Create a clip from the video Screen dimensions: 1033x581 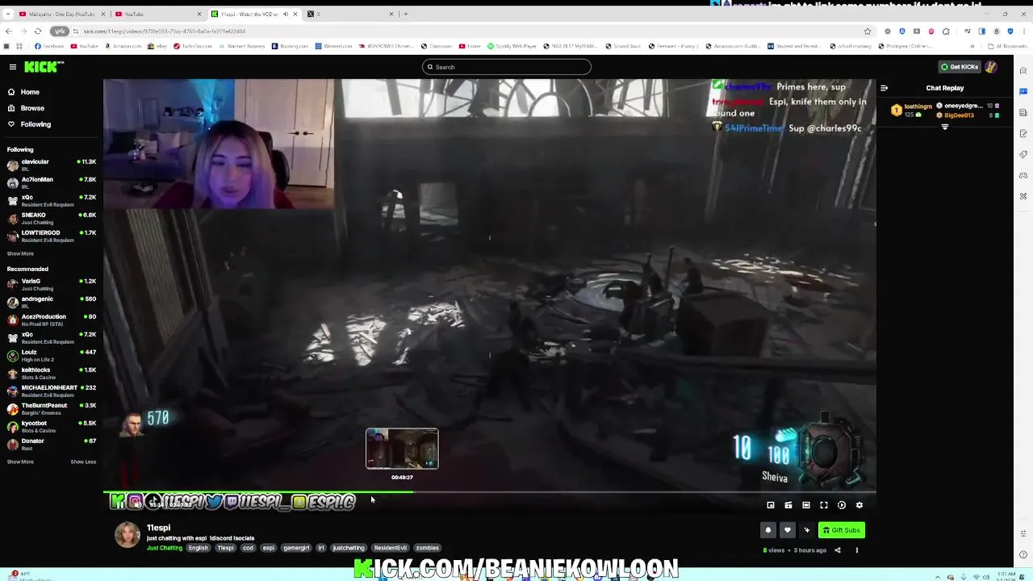788,505
